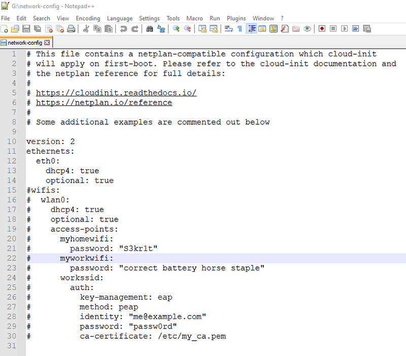Toggle word wrap toolbar button

click(x=229, y=29)
